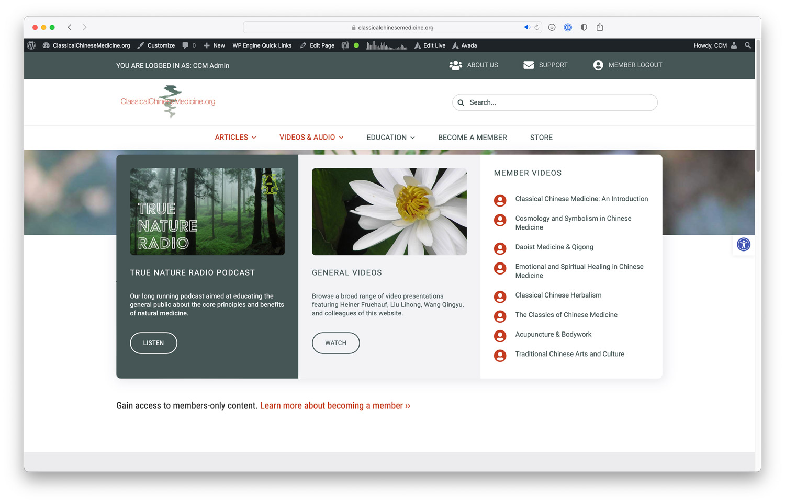Click the address bar URL field
Screen dimensions: 785x503
392,27
